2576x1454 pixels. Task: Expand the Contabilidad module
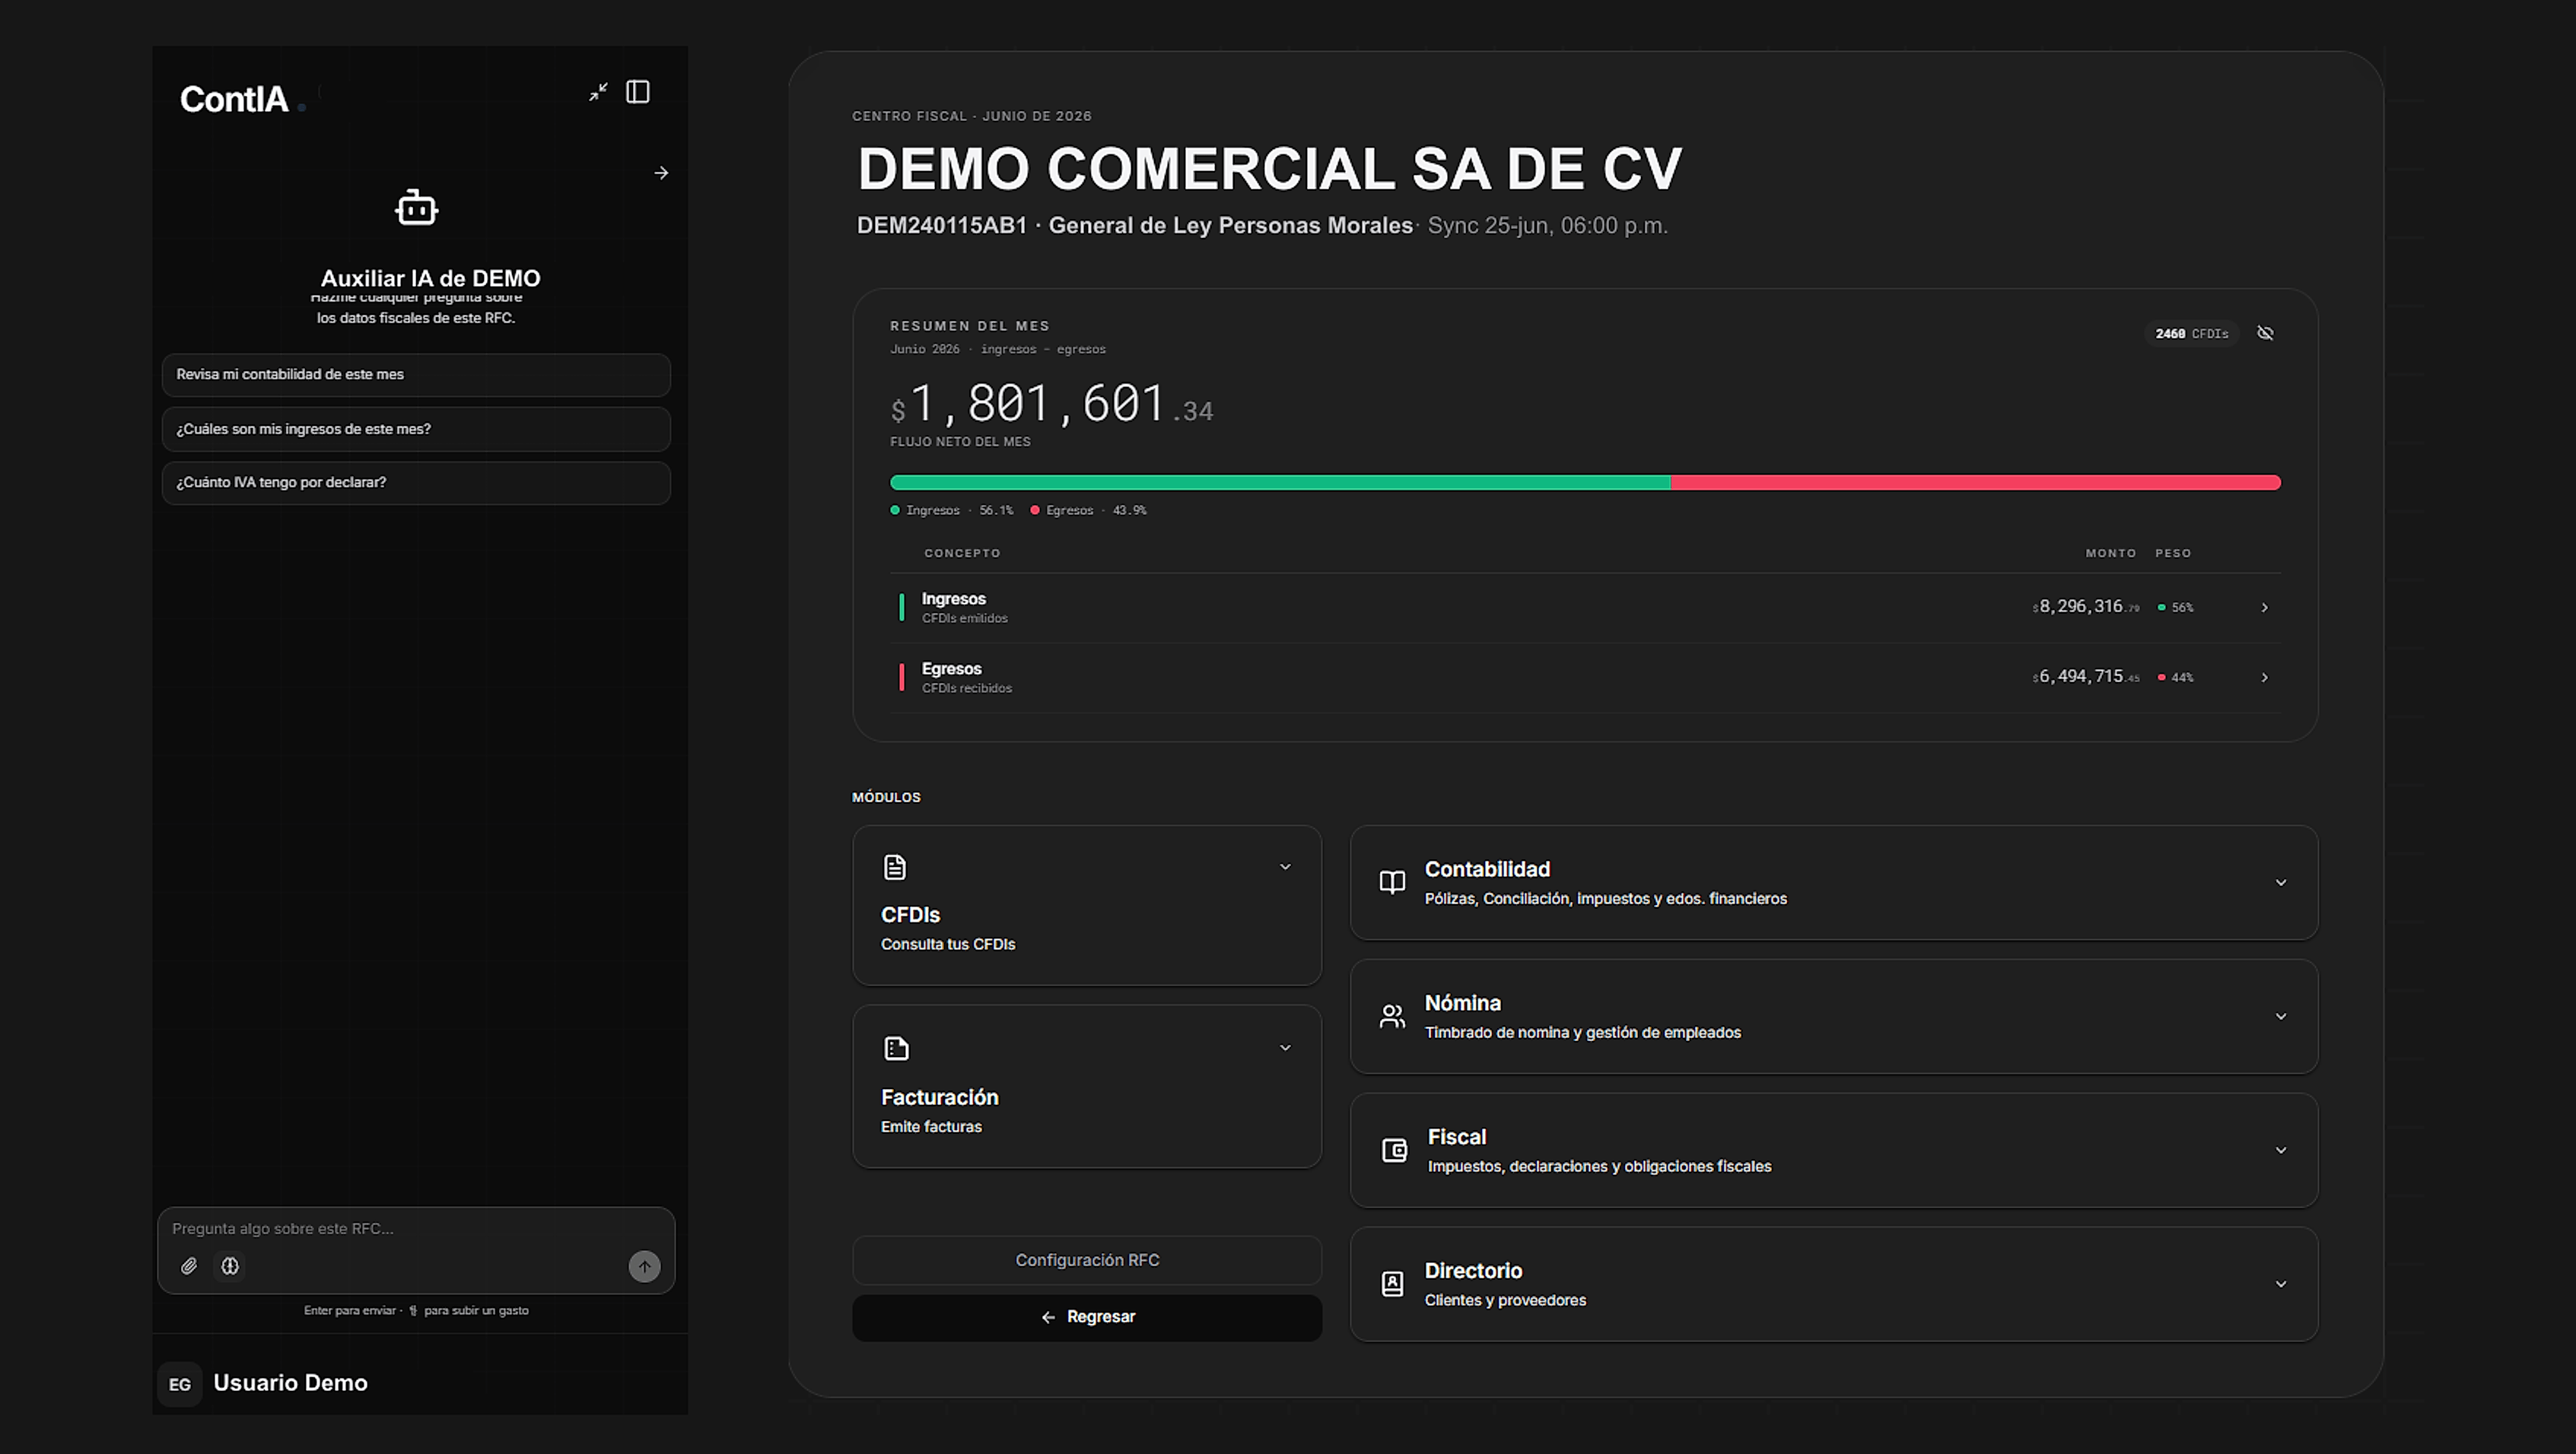(x=1834, y=882)
